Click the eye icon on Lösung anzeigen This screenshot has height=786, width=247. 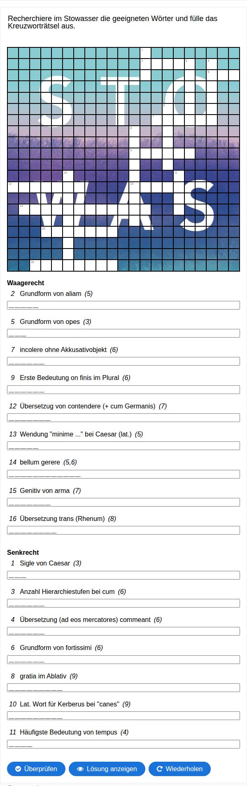(x=80, y=769)
